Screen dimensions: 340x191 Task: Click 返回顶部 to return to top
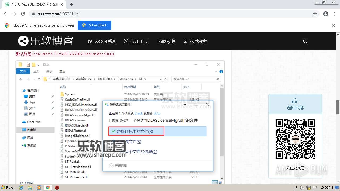295,104
